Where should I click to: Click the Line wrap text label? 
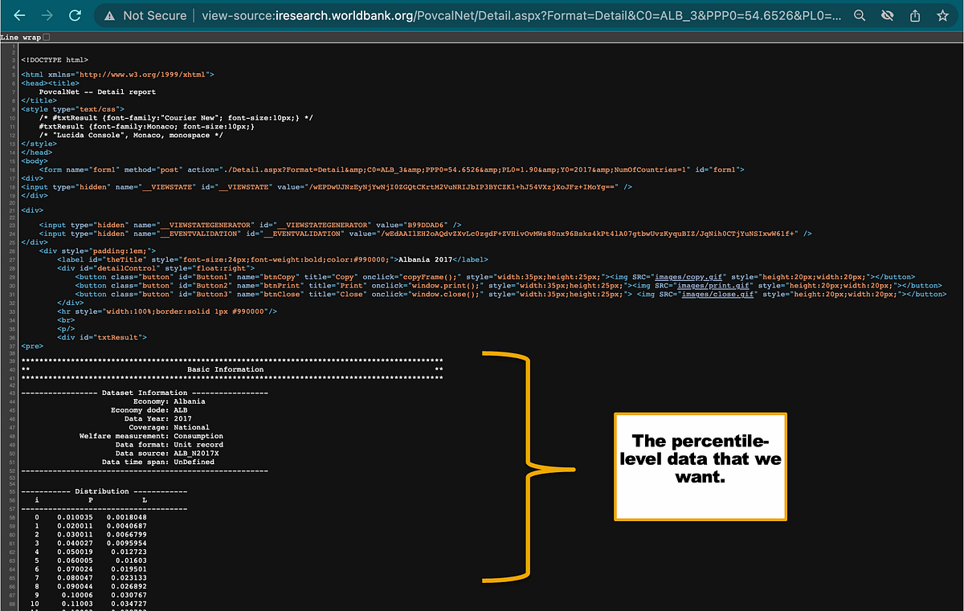click(18, 36)
